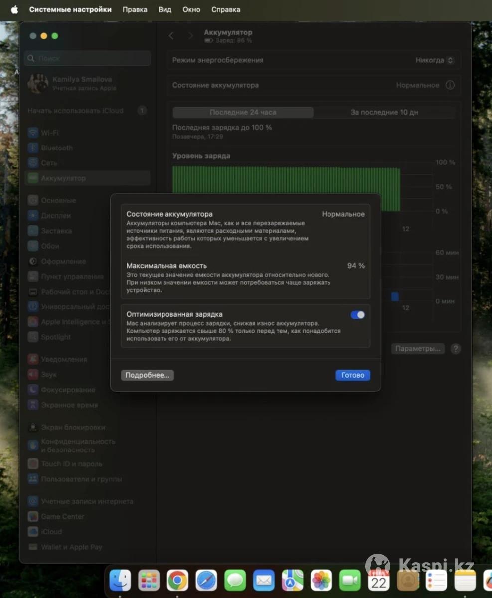The image size is (492, 598).
Task: Open Messages from the Dock
Action: (x=235, y=580)
